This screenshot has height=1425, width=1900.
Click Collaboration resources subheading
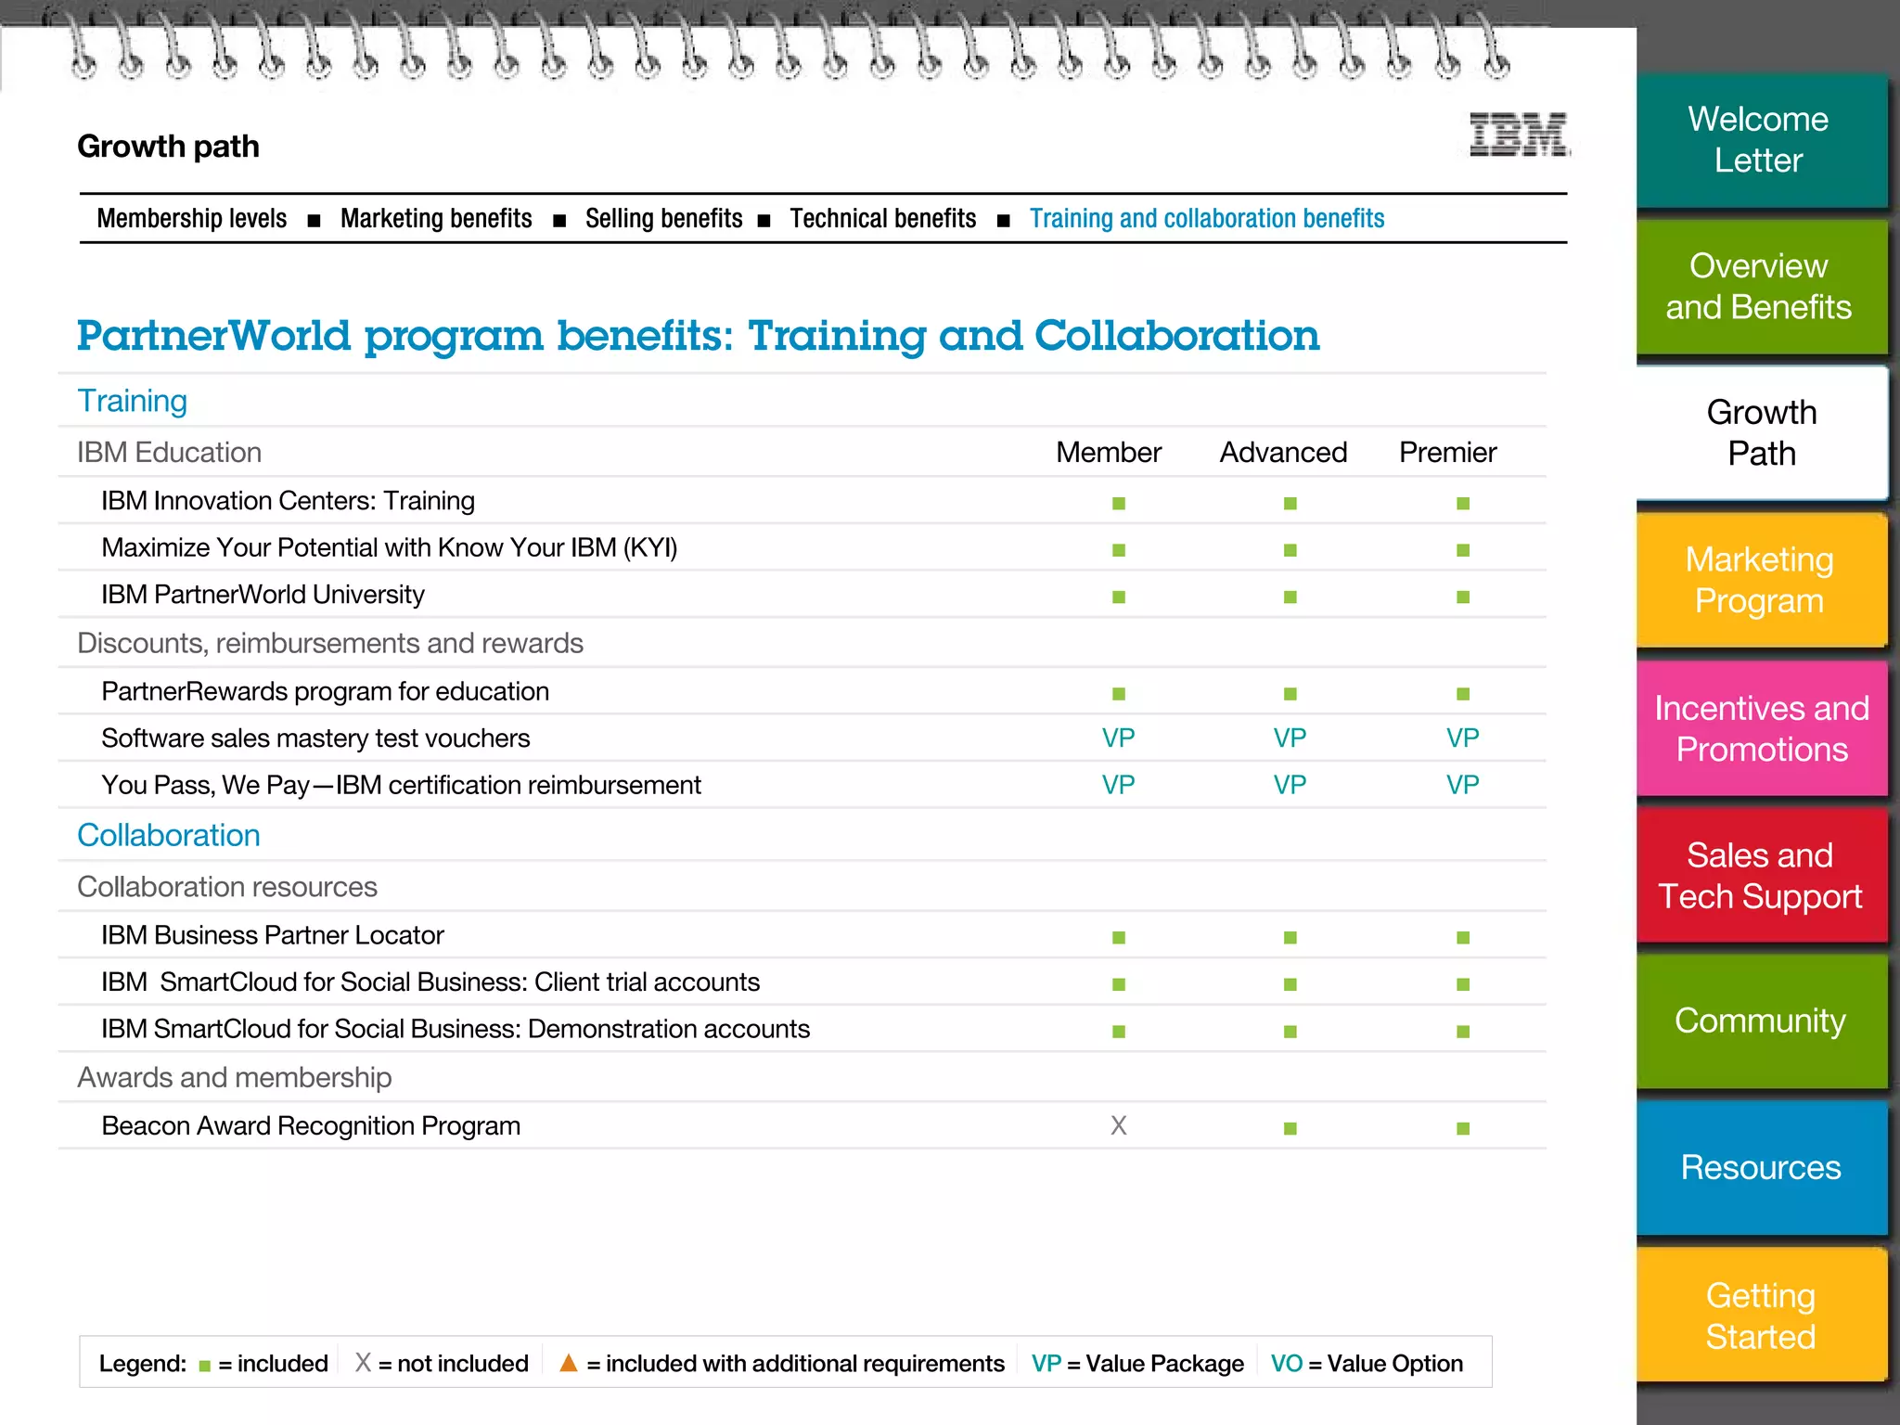click(x=226, y=888)
